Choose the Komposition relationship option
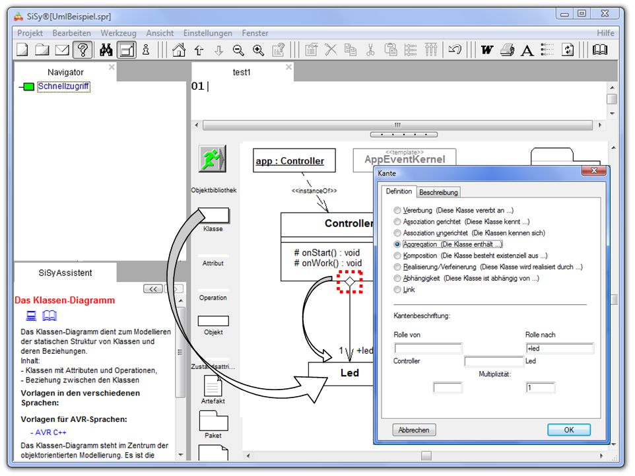This screenshot has height=476, width=635. (x=397, y=255)
